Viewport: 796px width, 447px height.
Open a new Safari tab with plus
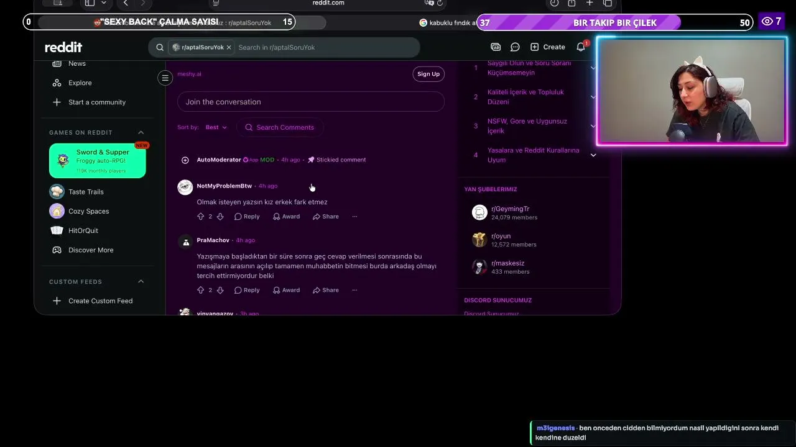point(590,3)
